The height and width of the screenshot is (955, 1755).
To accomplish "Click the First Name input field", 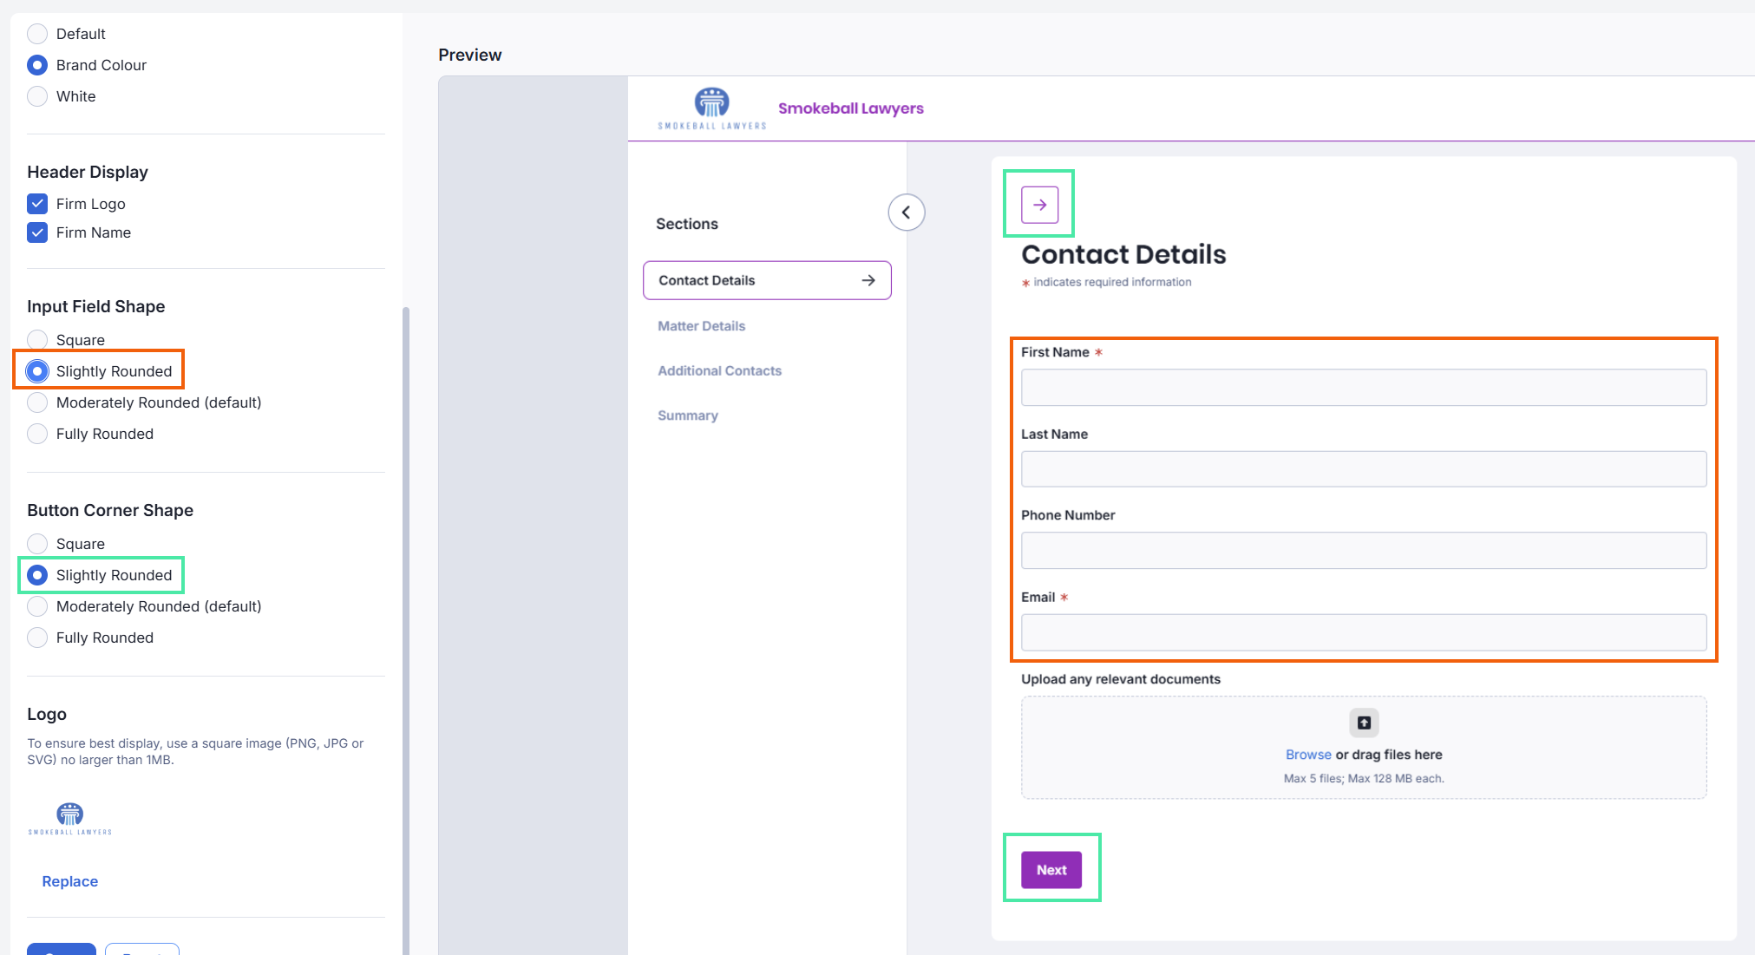I will tap(1363, 388).
